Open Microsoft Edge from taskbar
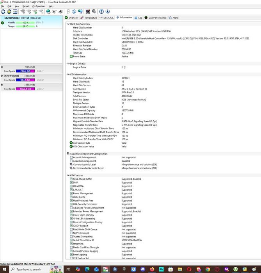This screenshot has height=273, width=261. pyautogui.click(x=87, y=269)
